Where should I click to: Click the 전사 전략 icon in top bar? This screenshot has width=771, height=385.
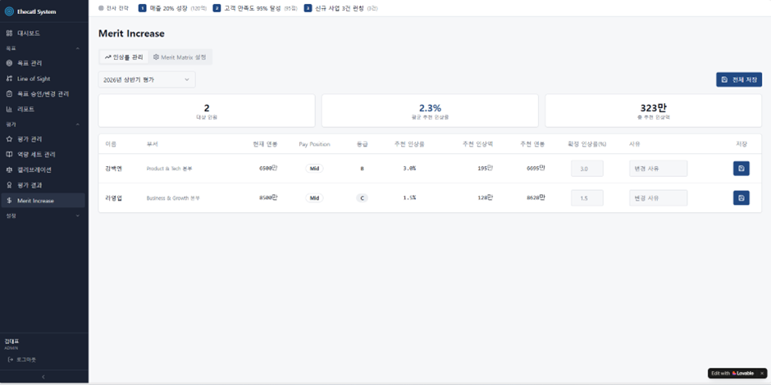(x=101, y=8)
